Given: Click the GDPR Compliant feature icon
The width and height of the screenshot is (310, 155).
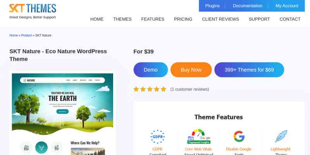Looking at the screenshot, I should pos(158,137).
